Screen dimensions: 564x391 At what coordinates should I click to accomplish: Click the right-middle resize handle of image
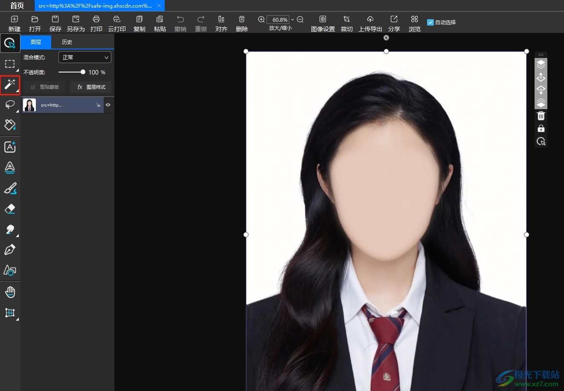(x=526, y=235)
